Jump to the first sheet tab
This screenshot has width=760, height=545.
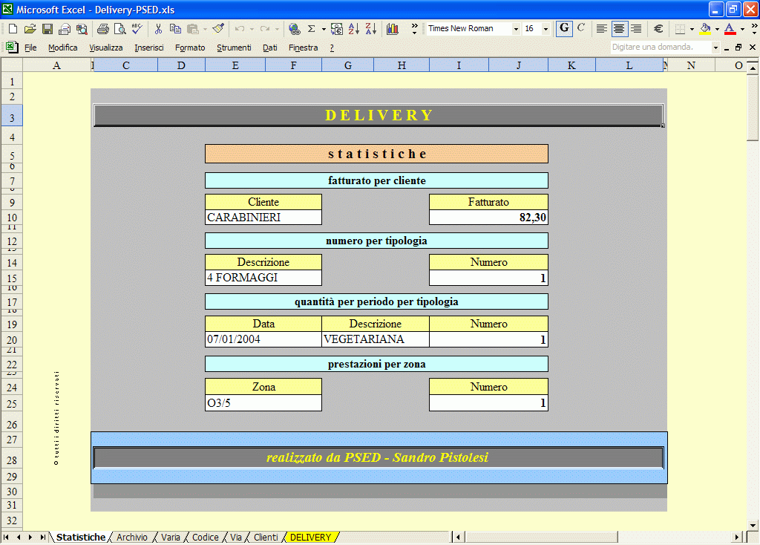6,538
